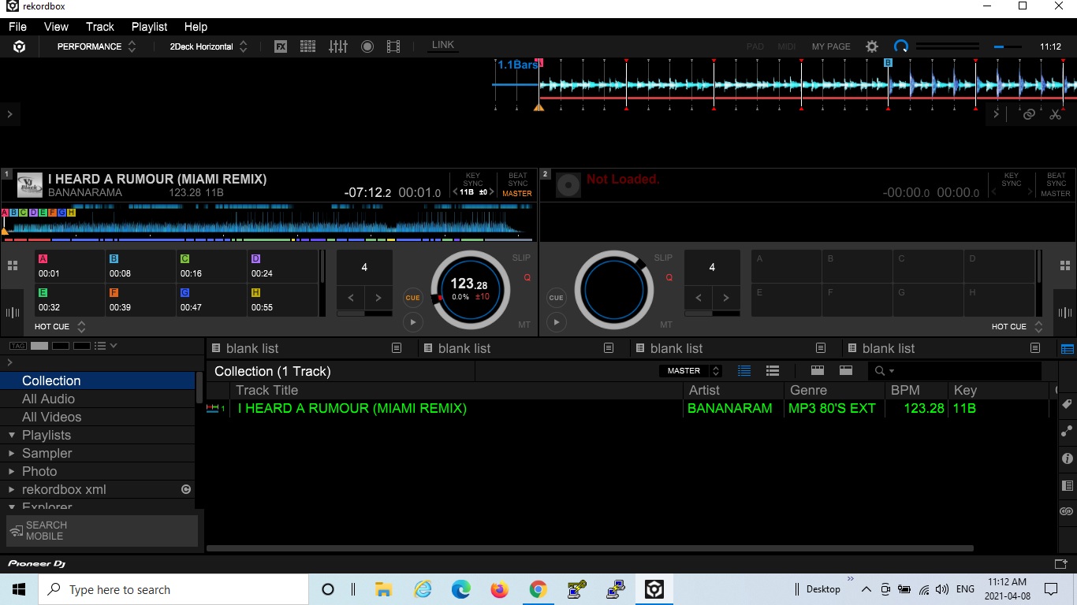Click the scissors icon beside the waveform
Image resolution: width=1077 pixels, height=605 pixels.
1055,114
